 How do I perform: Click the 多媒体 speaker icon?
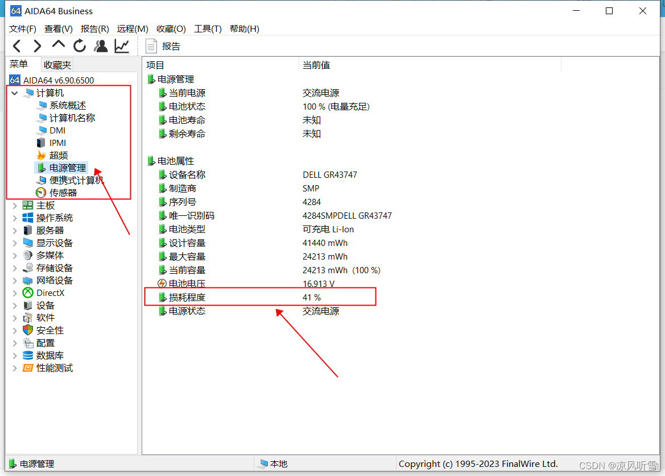point(27,256)
